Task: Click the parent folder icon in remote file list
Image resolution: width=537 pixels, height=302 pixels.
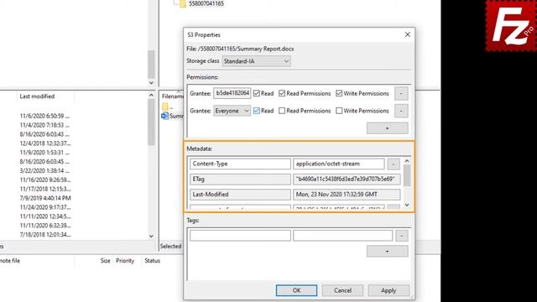Action: click(165, 107)
